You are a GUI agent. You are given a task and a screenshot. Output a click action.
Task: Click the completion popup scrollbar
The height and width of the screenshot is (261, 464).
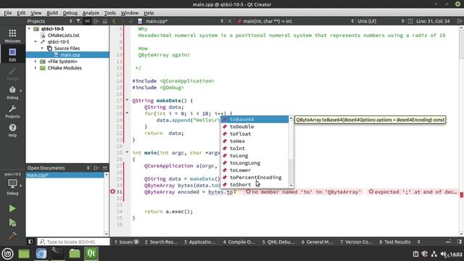(291, 152)
